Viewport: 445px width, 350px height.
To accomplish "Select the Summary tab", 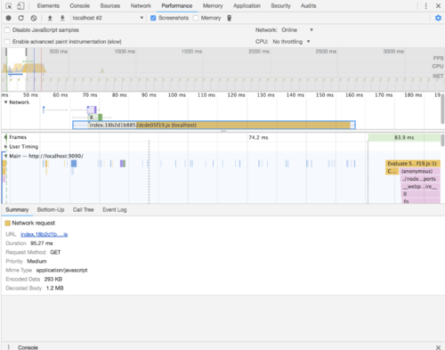I will point(17,210).
